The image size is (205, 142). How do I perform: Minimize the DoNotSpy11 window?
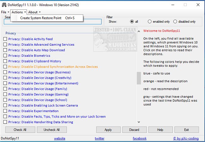point(173,5)
